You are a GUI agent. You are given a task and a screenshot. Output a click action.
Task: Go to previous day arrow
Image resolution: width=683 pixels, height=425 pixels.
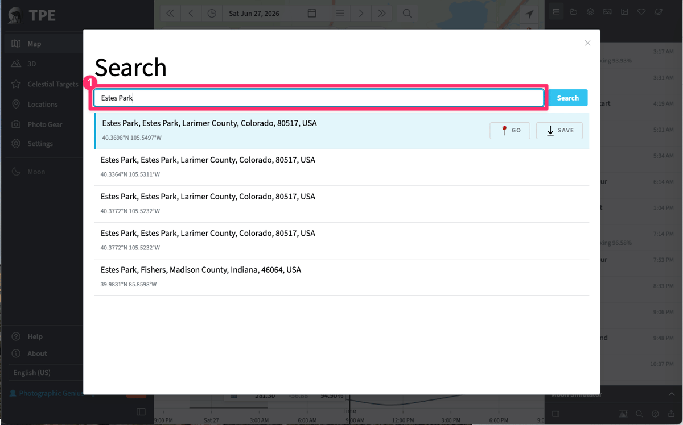tap(191, 14)
